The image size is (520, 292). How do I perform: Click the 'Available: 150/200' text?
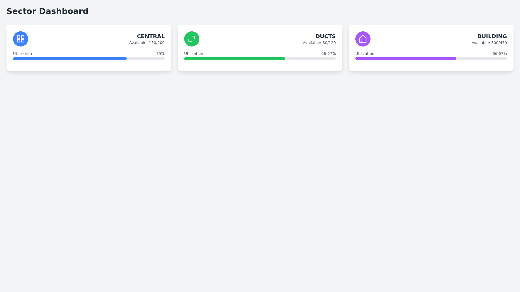point(147,43)
